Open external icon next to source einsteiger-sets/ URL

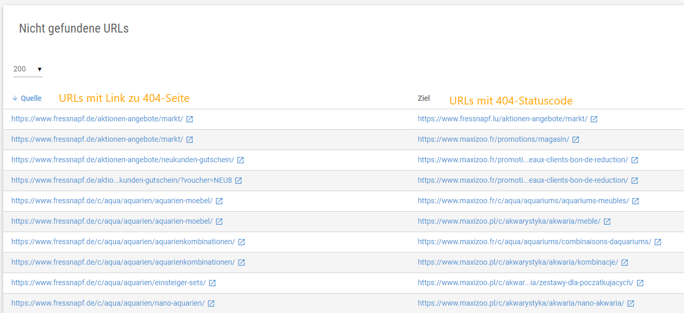[212, 283]
